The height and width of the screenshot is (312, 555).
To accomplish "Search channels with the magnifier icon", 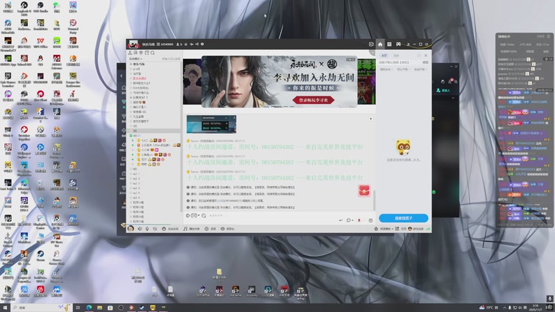I will click(x=153, y=53).
